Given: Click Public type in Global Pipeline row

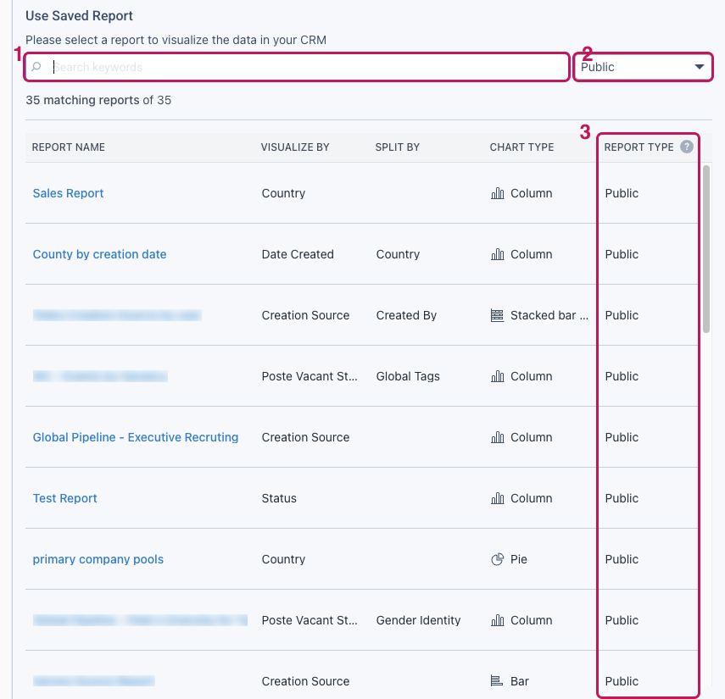Looking at the screenshot, I should pyautogui.click(x=622, y=437).
